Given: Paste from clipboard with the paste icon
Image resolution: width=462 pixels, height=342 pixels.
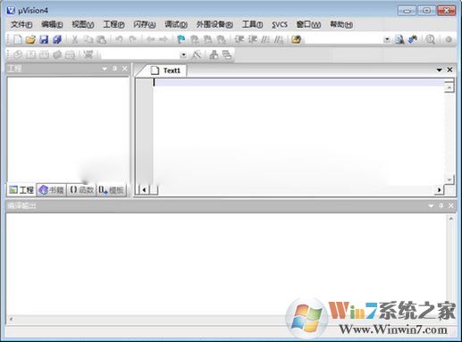Looking at the screenshot, I should click(102, 39).
